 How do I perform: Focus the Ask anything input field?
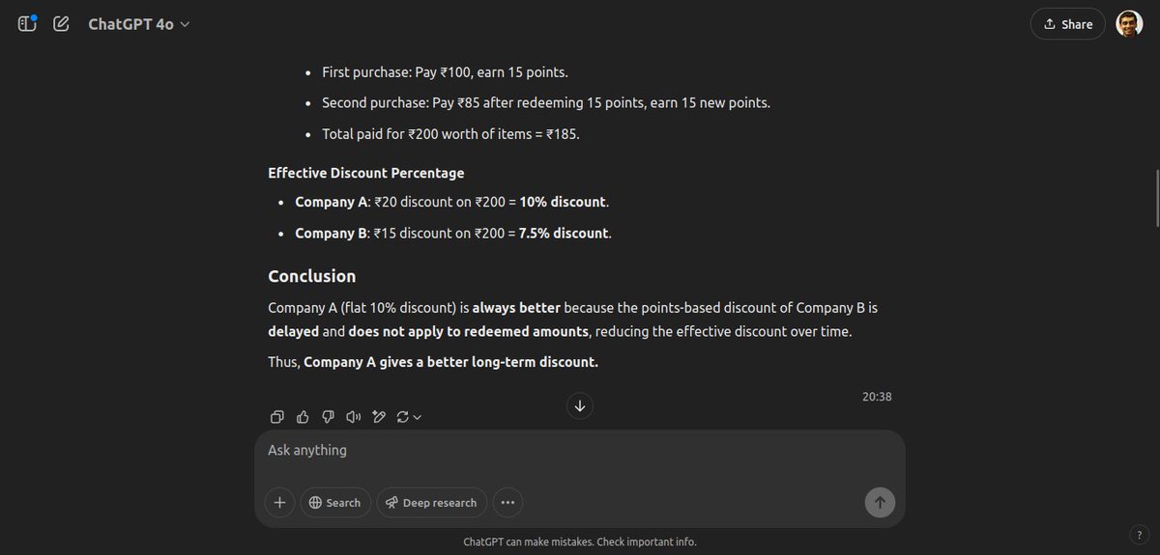pyautogui.click(x=580, y=451)
